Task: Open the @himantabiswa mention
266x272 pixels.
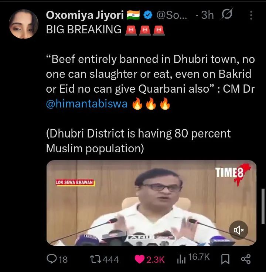Action: click(87, 104)
